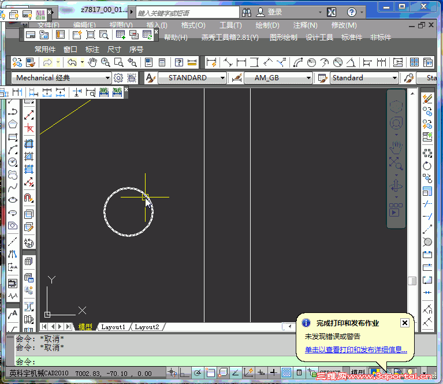Click 模型 button in status bar
The image size is (443, 384).
click(x=358, y=372)
